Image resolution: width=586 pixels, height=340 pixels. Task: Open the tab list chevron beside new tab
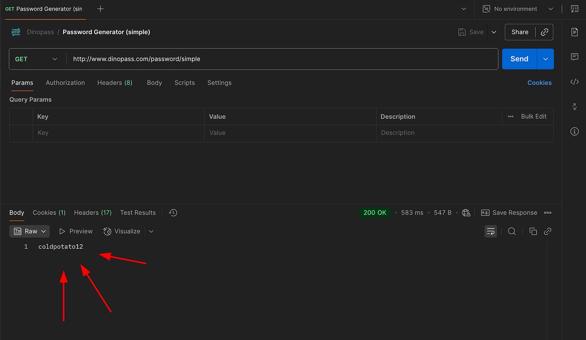coord(464,9)
